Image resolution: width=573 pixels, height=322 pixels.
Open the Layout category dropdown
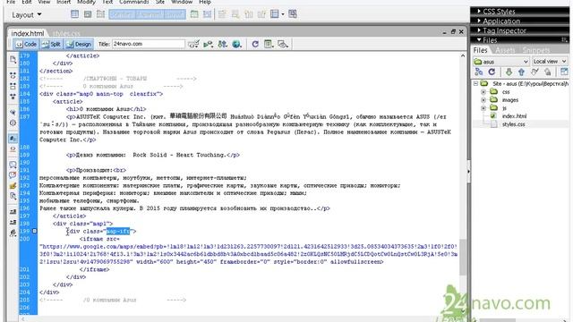tap(26, 15)
